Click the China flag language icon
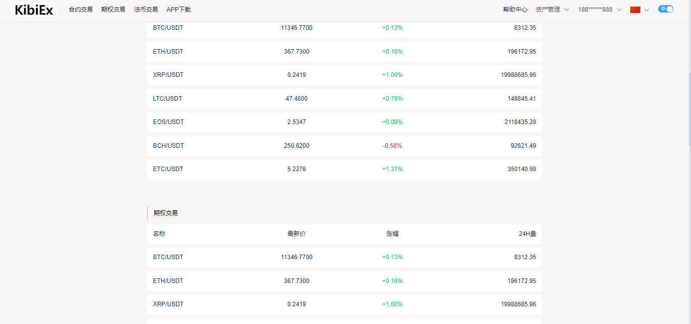 [635, 10]
